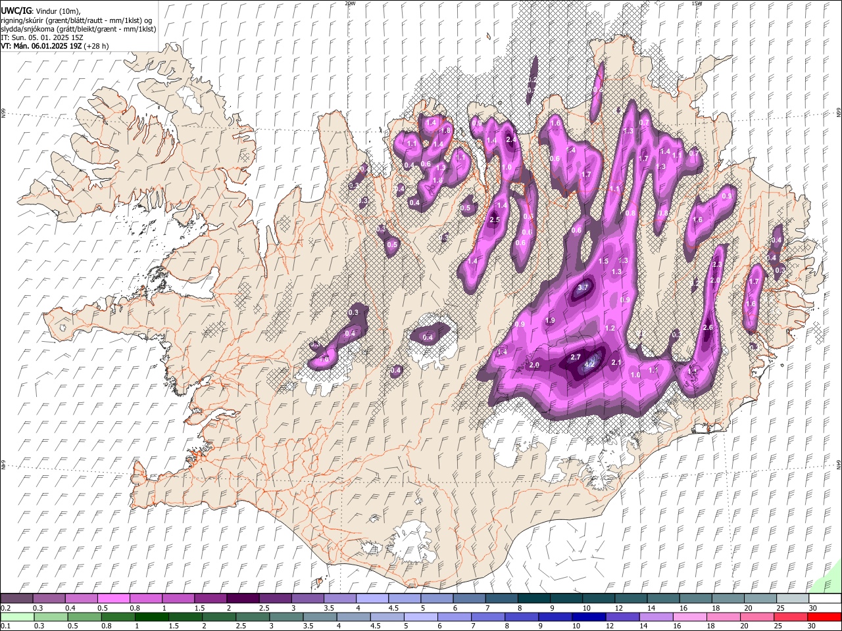The width and height of the screenshot is (842, 631).
Task: Click the 3.7 precipitation value label
Action: pos(583,287)
